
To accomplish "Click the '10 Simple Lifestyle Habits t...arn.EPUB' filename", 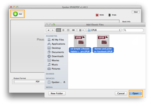I will click(x=80, y=50).
